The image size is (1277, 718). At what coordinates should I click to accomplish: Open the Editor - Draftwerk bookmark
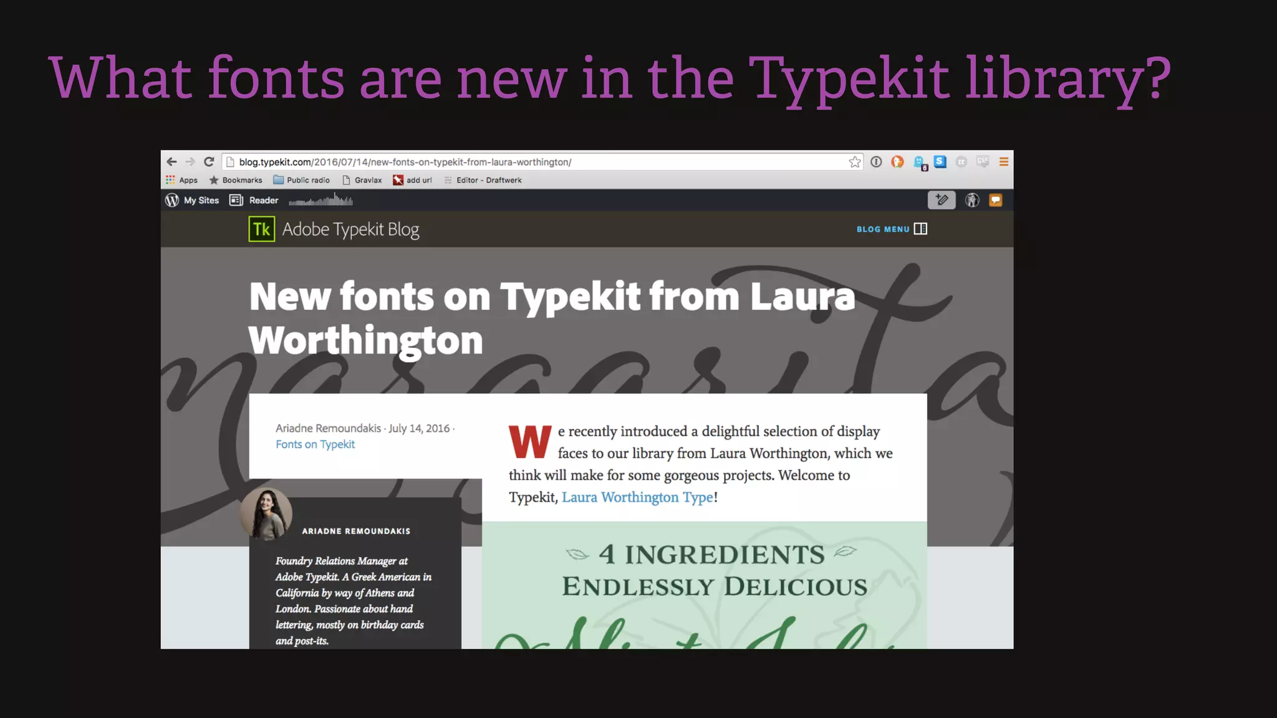coord(483,180)
